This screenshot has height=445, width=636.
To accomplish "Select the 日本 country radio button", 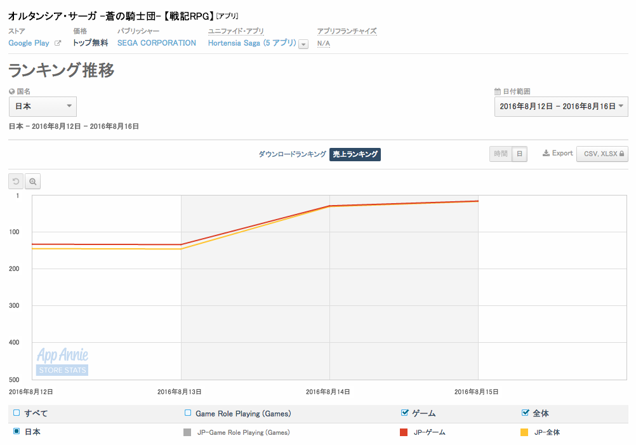I will pyautogui.click(x=17, y=432).
